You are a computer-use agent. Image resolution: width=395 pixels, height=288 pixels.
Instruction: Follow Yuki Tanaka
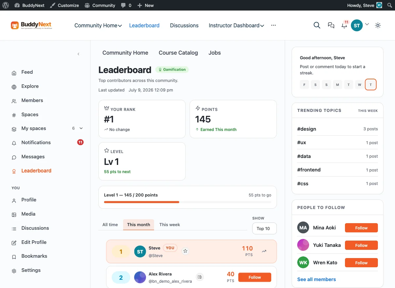(x=361, y=245)
